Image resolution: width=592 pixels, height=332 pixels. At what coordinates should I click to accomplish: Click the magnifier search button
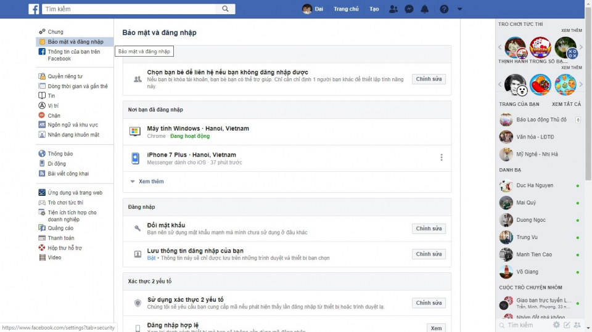226,9
